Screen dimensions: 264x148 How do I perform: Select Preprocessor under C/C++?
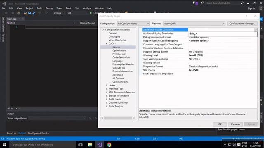point(119,54)
